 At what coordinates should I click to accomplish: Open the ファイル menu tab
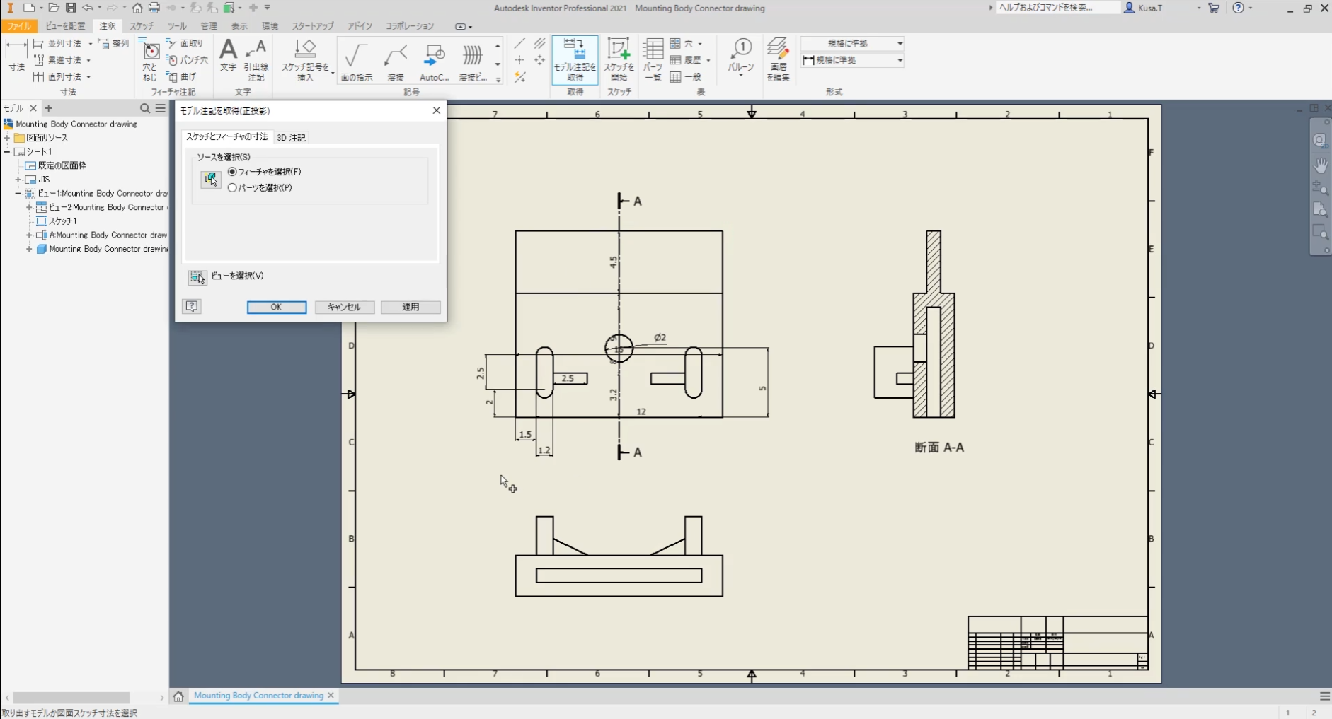click(19, 26)
